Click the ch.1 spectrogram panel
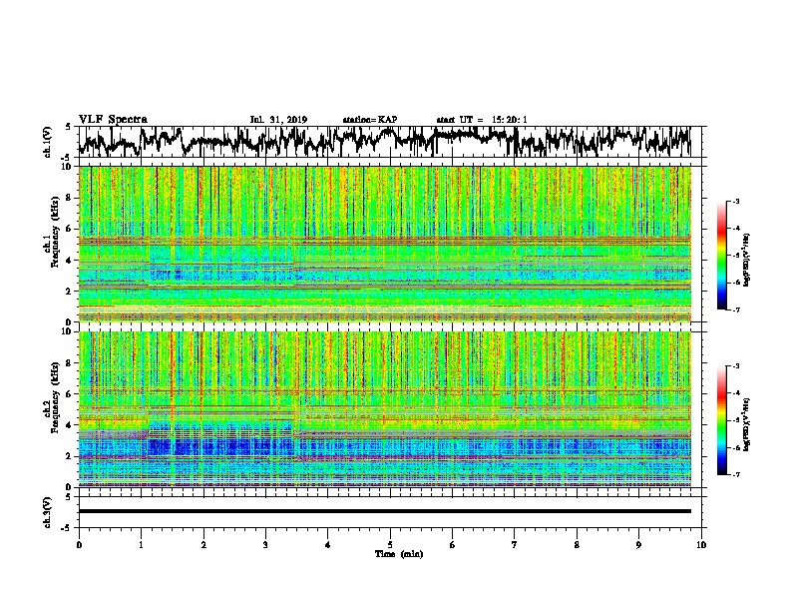The height and width of the screenshot is (611, 790). tap(385, 244)
